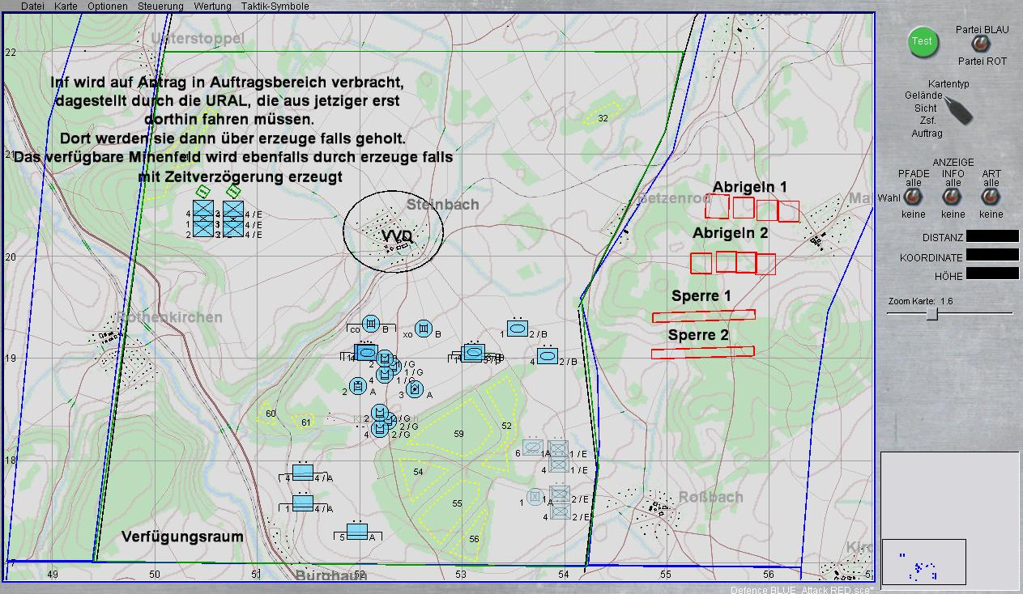This screenshot has height=594, width=1023.
Task: Toggle the Partei BLAU/ROT switch
Action: click(981, 45)
